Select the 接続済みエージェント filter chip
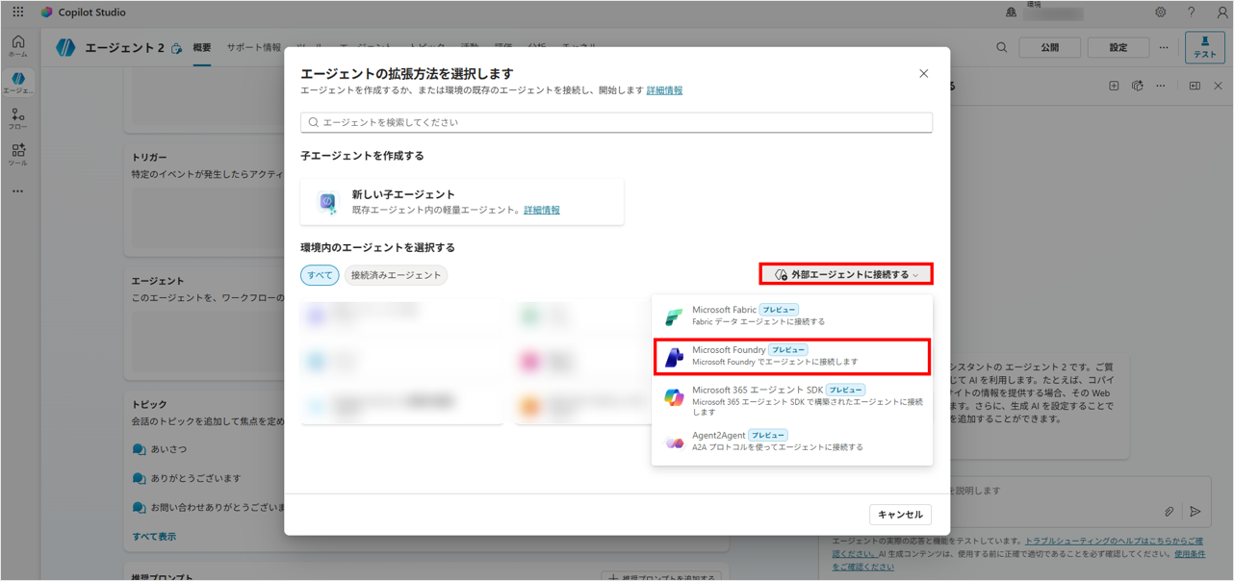The width and height of the screenshot is (1234, 581). click(x=396, y=275)
